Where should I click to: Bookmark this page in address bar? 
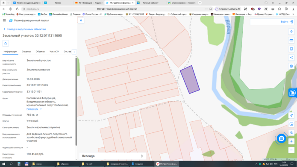point(211,9)
